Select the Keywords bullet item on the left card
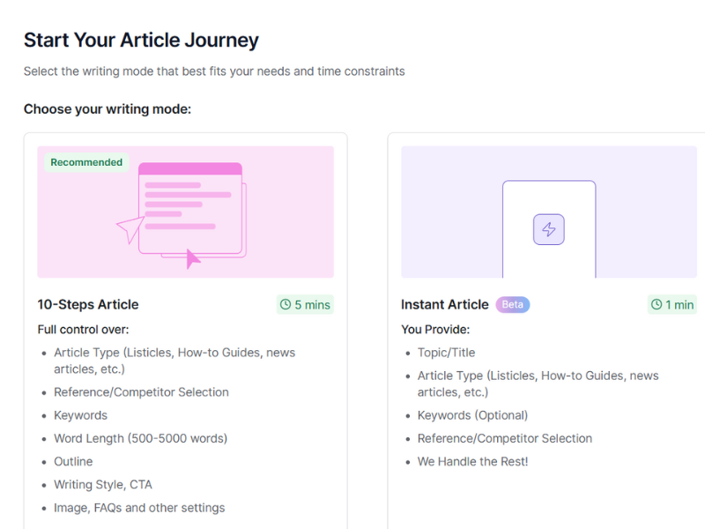This screenshot has width=705, height=529. [80, 414]
